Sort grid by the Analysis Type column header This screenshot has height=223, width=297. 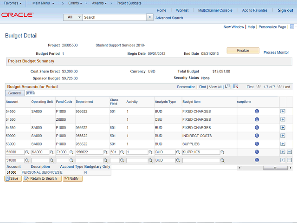pos(165,101)
